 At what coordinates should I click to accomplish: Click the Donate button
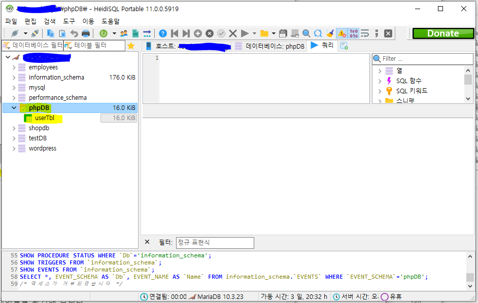pos(443,33)
